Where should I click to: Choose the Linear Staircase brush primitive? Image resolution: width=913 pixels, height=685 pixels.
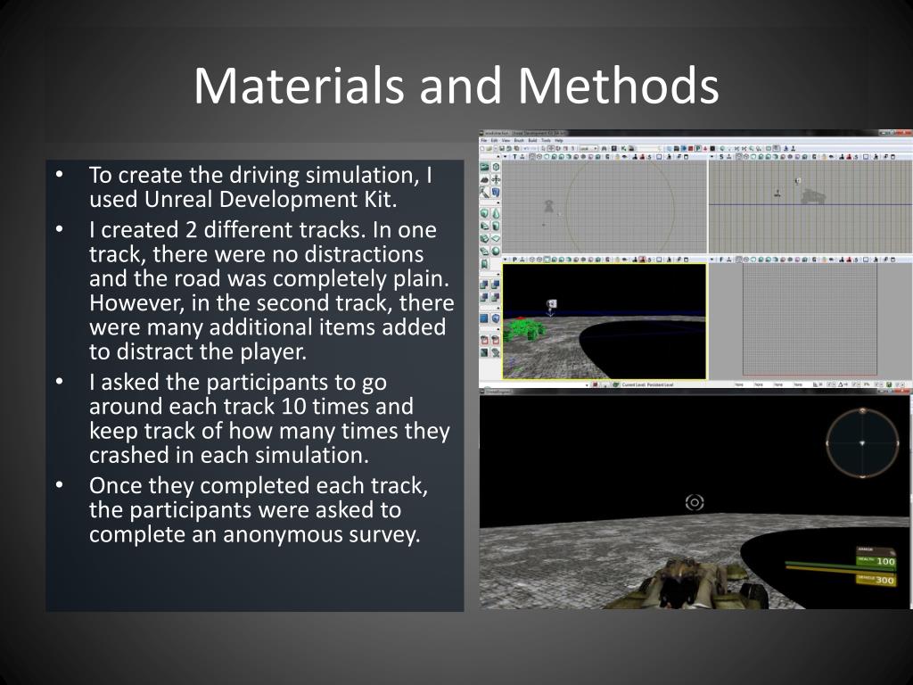484,238
